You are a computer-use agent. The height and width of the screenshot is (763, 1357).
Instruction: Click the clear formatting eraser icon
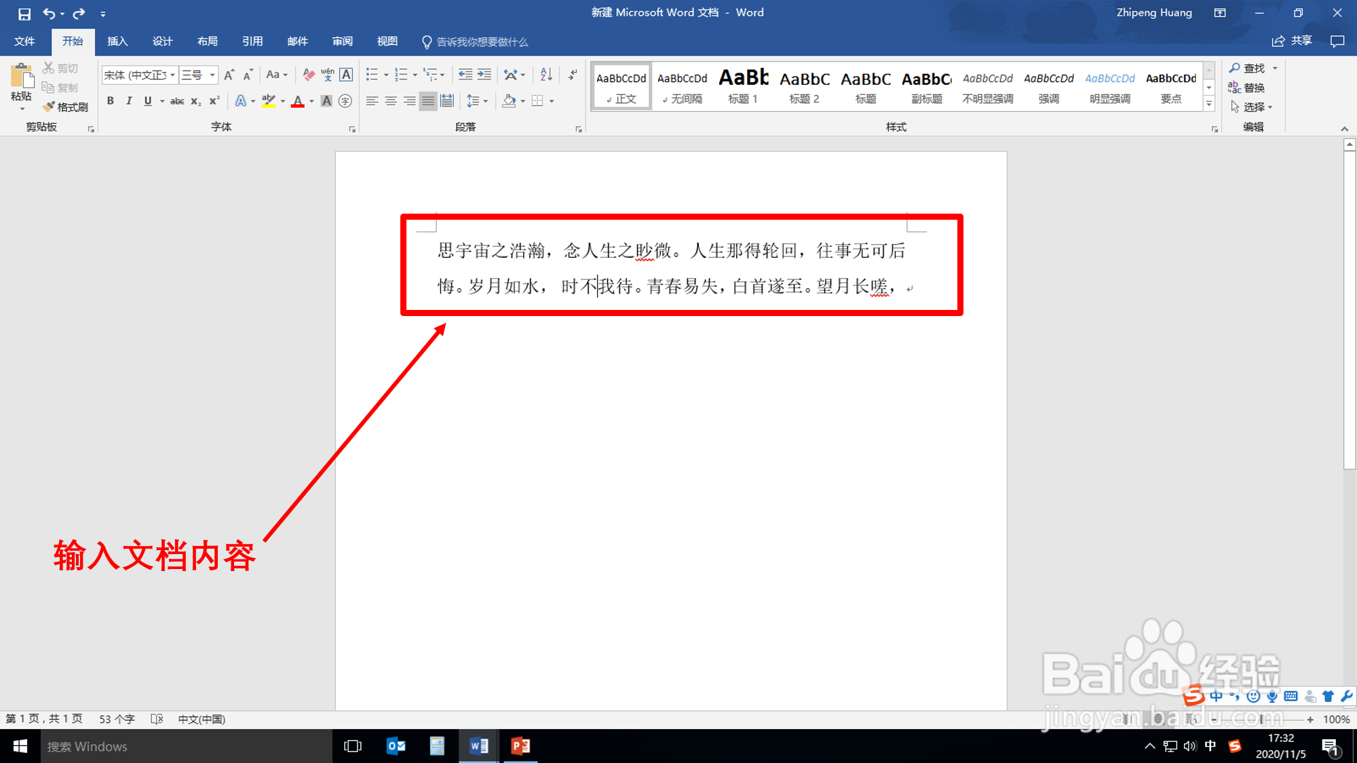tap(309, 75)
